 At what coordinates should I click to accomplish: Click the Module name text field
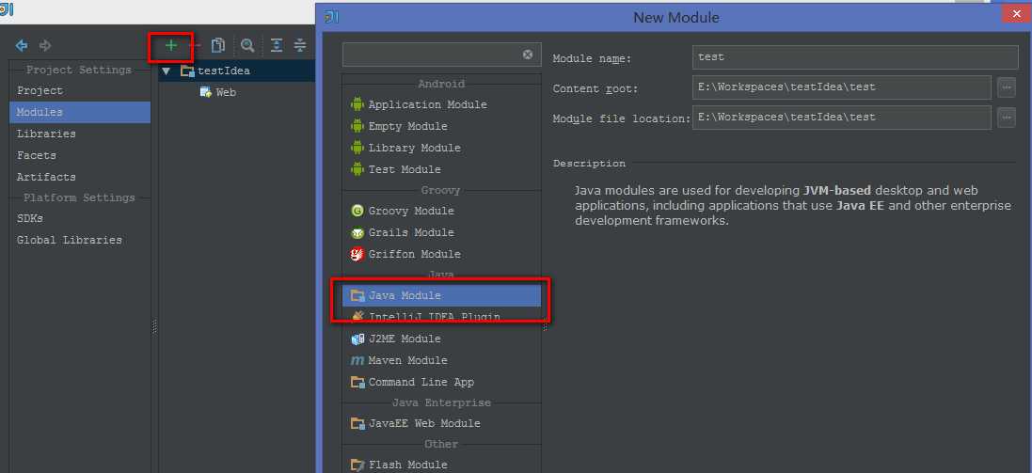click(855, 57)
